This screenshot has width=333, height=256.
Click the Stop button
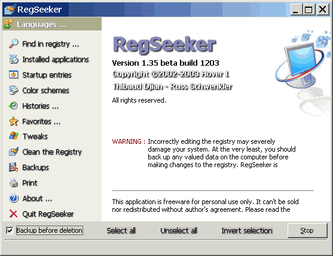point(307,230)
